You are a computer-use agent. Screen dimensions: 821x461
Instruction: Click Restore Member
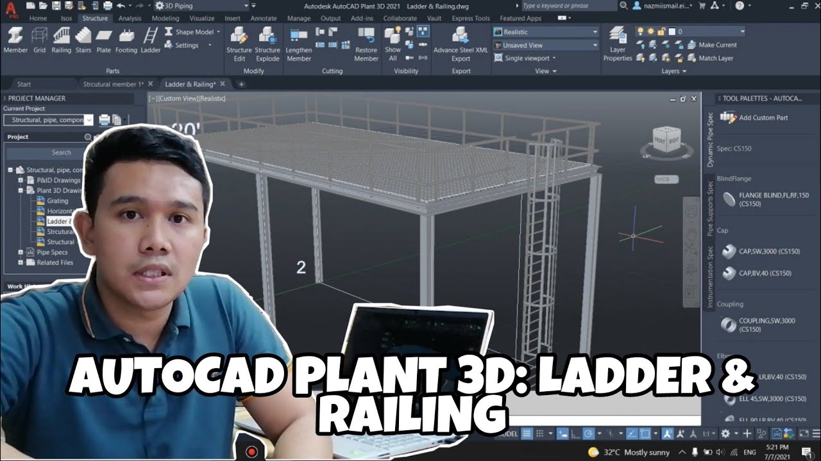tap(366, 44)
